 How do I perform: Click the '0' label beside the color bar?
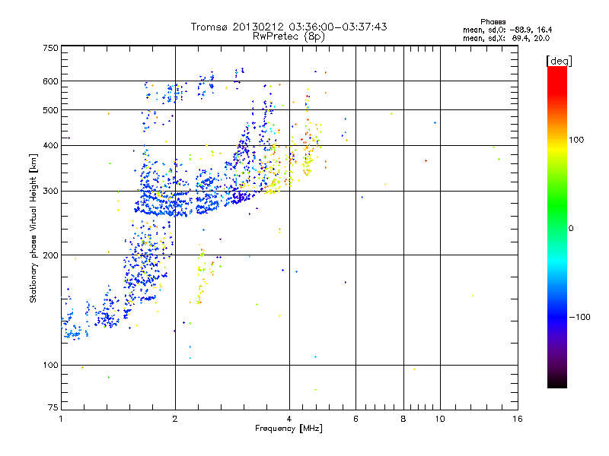571,229
